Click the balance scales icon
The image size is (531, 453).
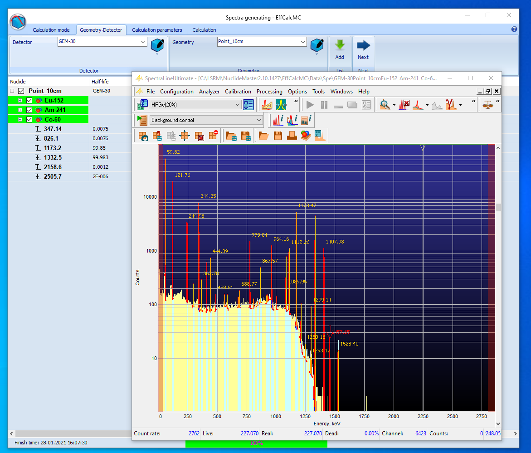(x=488, y=105)
